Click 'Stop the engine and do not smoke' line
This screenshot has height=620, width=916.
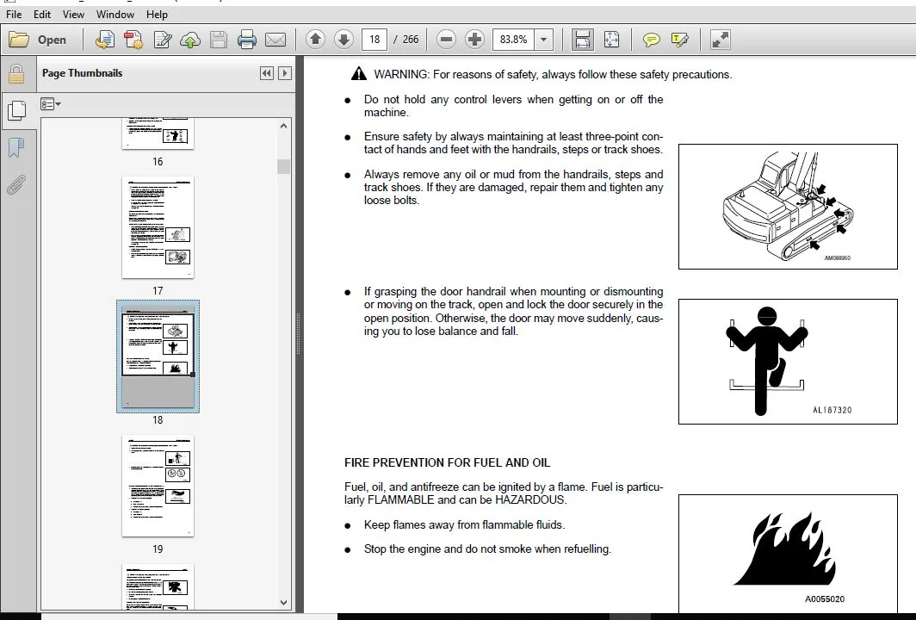(x=487, y=549)
